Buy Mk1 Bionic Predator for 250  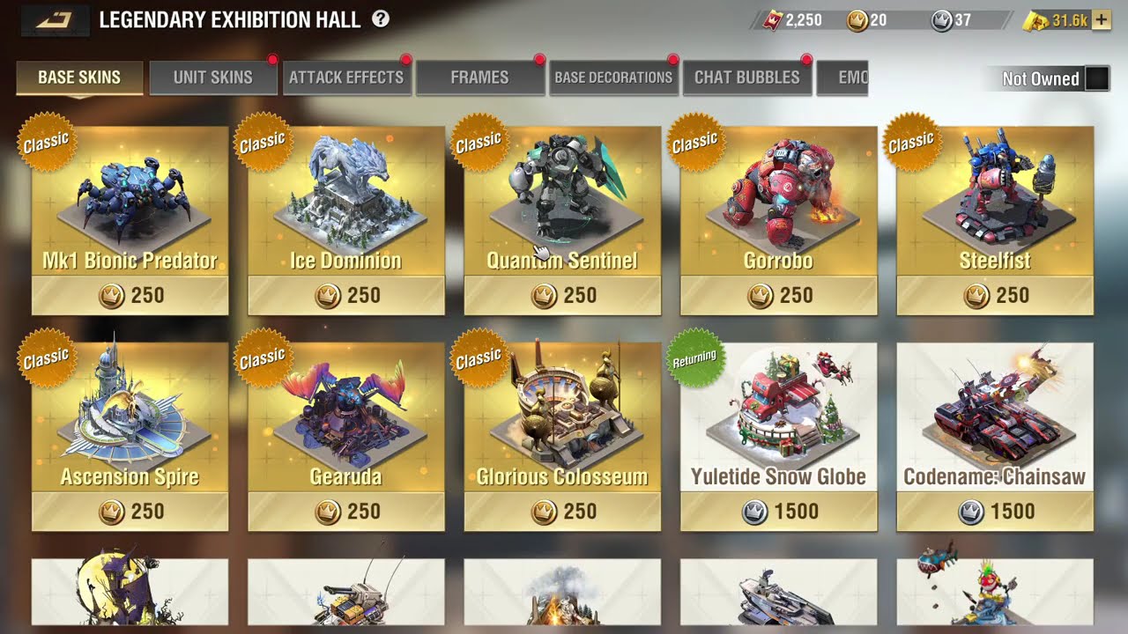point(130,296)
